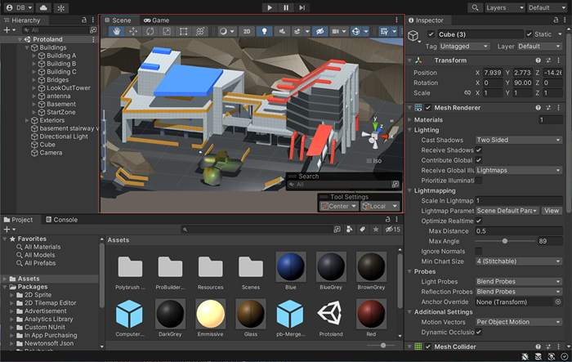Open the Tag dropdown showing Untagged
The width and height of the screenshot is (572, 362).
coord(460,47)
